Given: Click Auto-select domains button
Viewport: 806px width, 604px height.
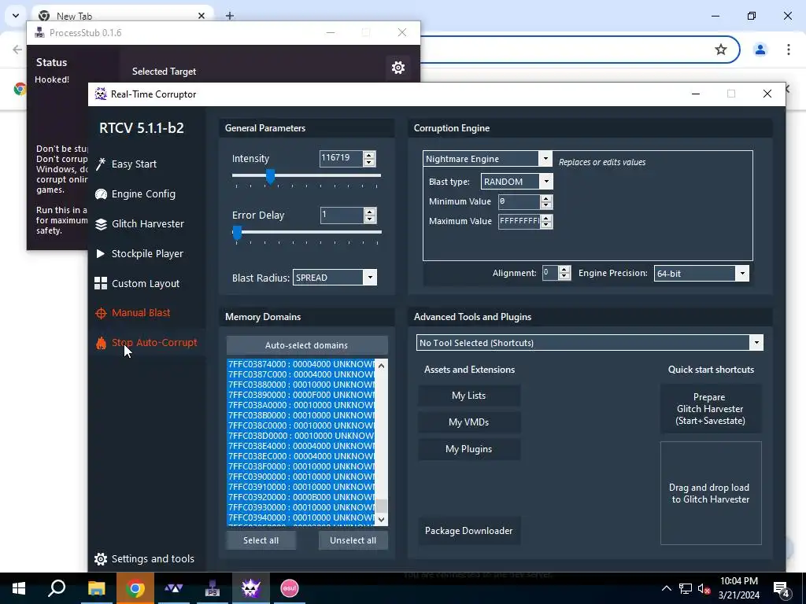Looking at the screenshot, I should click(x=307, y=345).
